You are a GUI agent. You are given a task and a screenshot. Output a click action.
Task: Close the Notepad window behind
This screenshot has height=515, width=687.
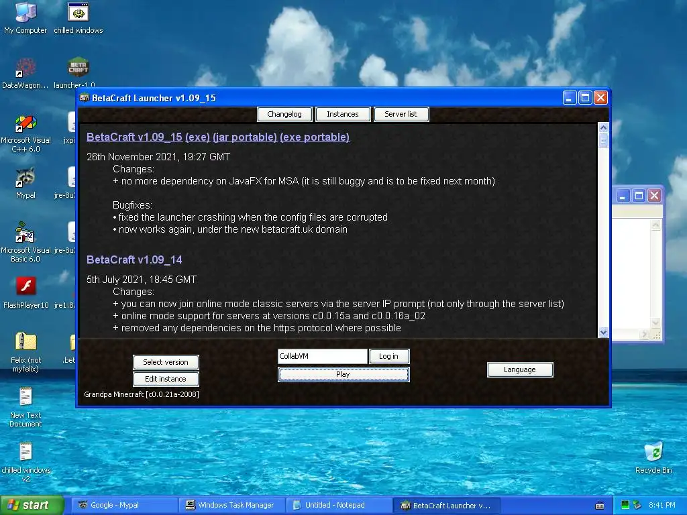(654, 196)
